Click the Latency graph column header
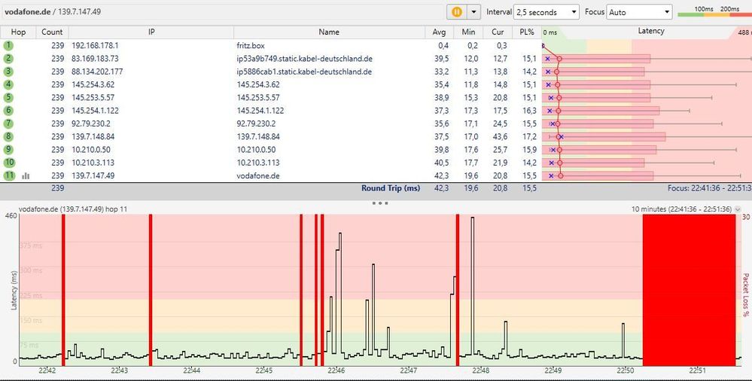This screenshot has height=381, width=752. click(651, 31)
